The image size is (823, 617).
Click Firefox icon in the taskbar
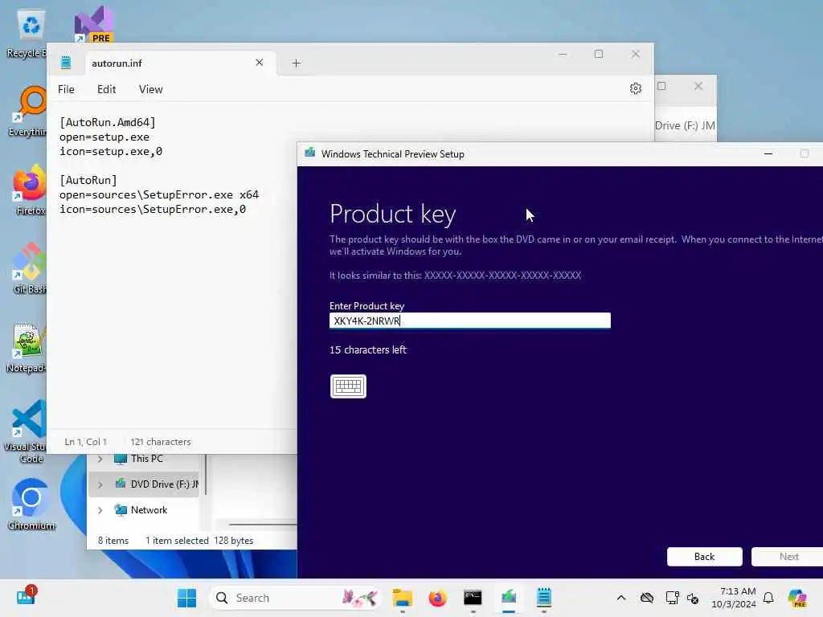coord(437,598)
